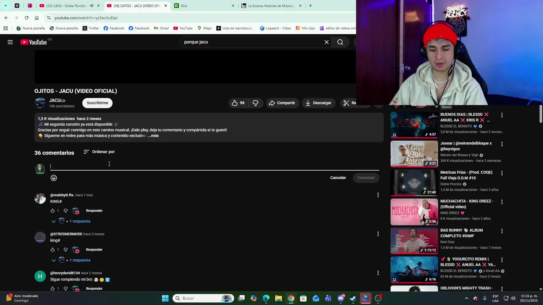The image size is (543, 305).
Task: Open the Windows Start menu
Action: (165, 298)
